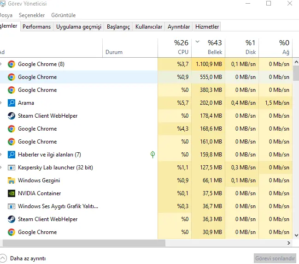Viewport: 299px width, 264px height.
Task: Open the Dosya menu
Action: [6, 15]
